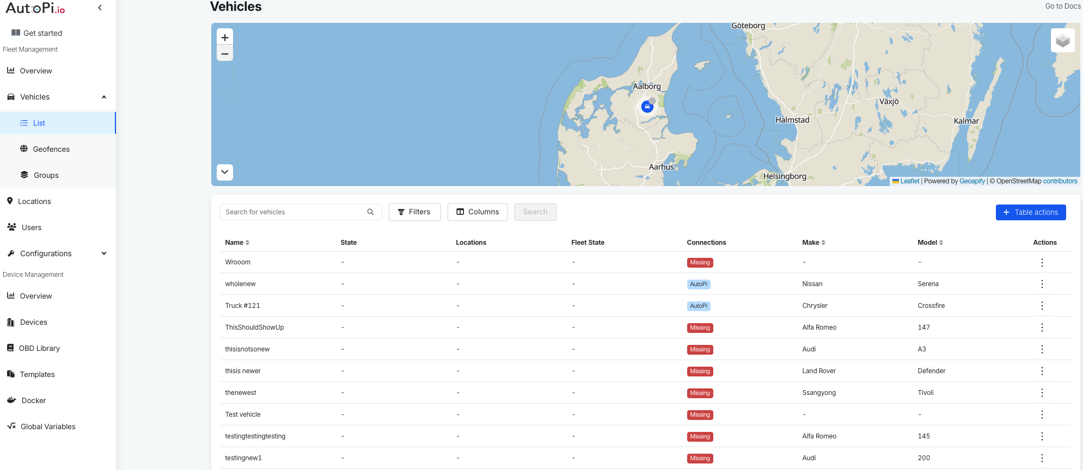Open OpenStreetMap contributors link

1060,181
